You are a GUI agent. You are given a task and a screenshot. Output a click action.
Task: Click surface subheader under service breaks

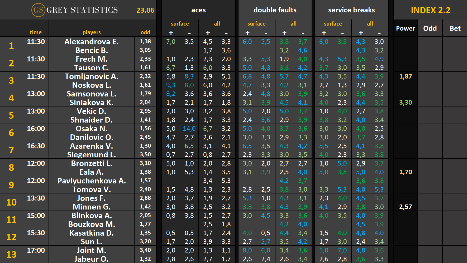tap(333, 24)
